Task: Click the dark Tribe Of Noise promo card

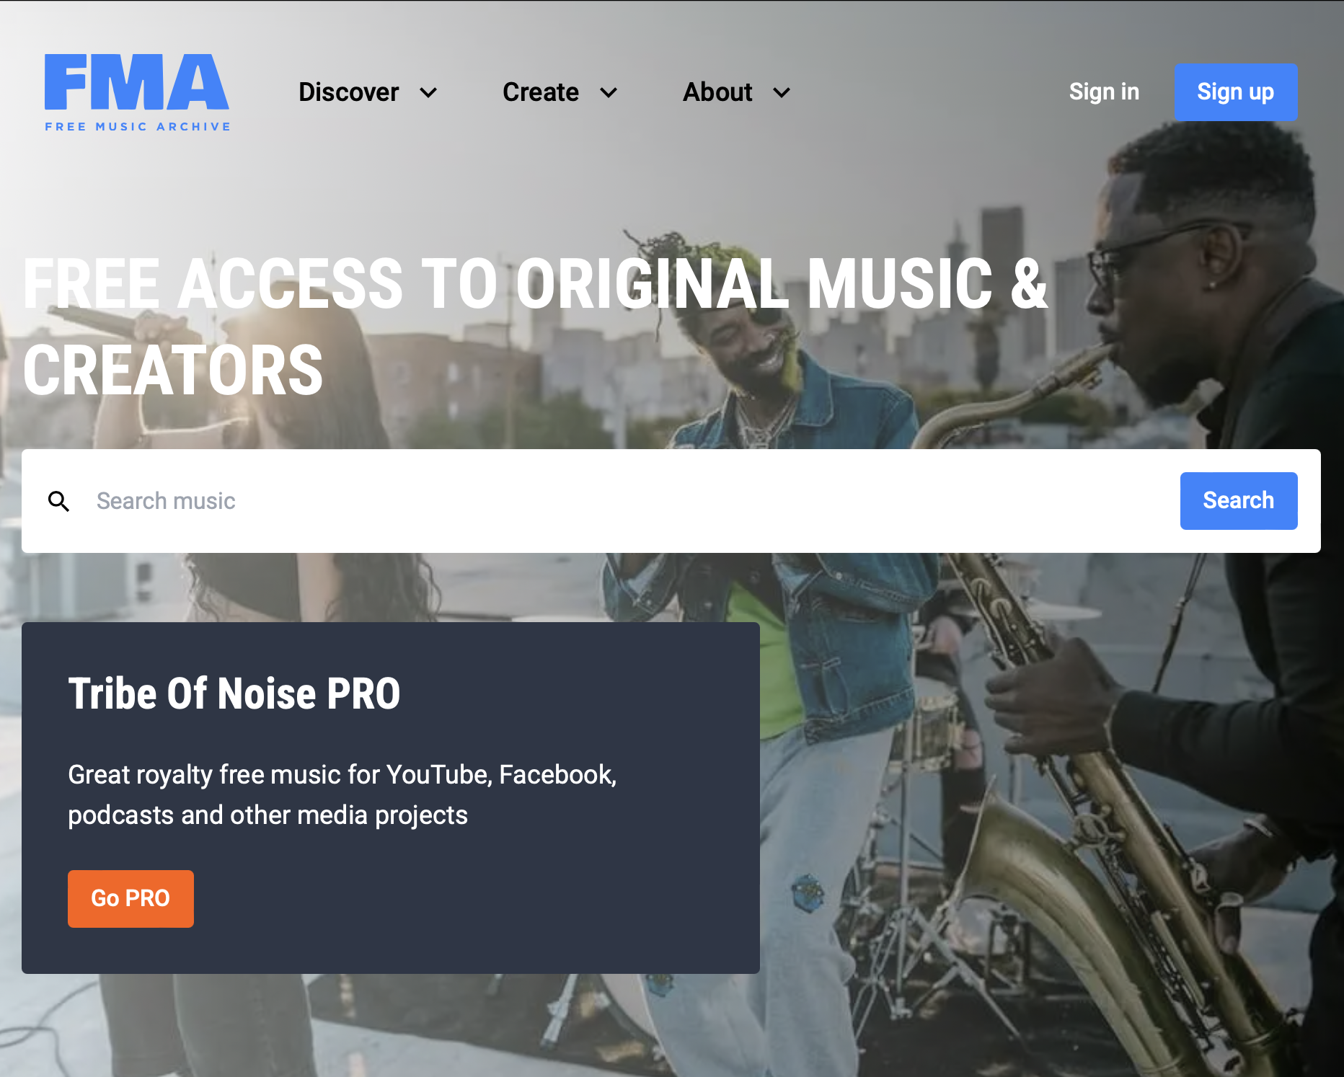Action: [391, 798]
